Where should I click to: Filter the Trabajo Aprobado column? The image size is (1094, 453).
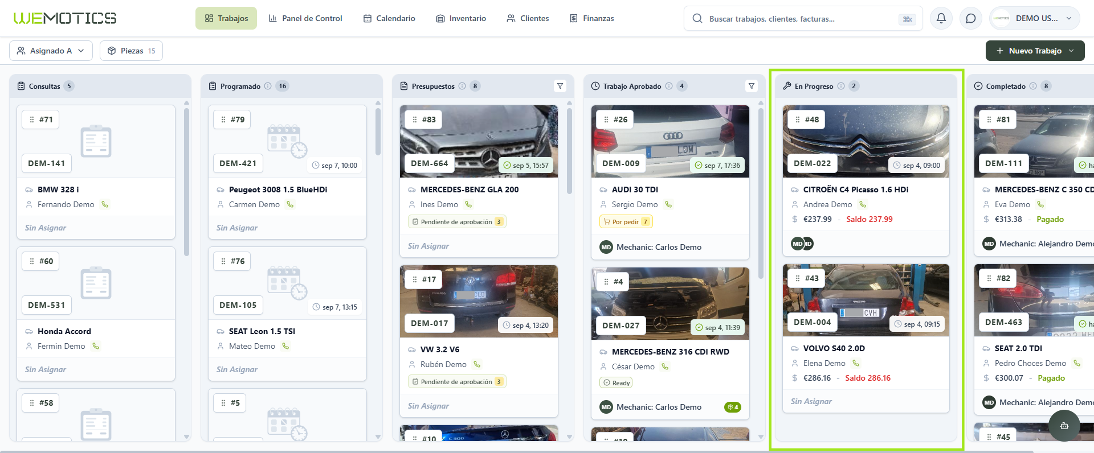[752, 86]
